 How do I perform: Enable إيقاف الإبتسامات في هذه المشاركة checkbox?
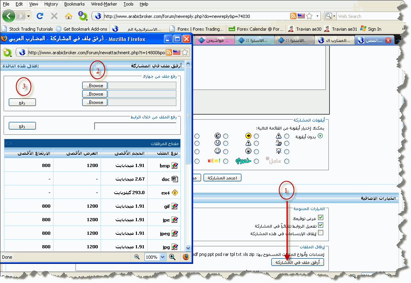pyautogui.click(x=320, y=233)
